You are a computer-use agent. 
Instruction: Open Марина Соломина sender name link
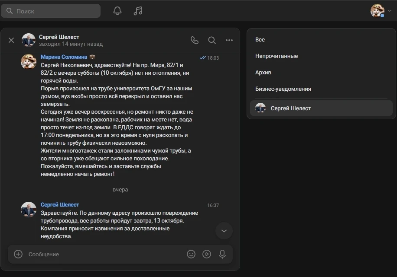click(x=64, y=57)
